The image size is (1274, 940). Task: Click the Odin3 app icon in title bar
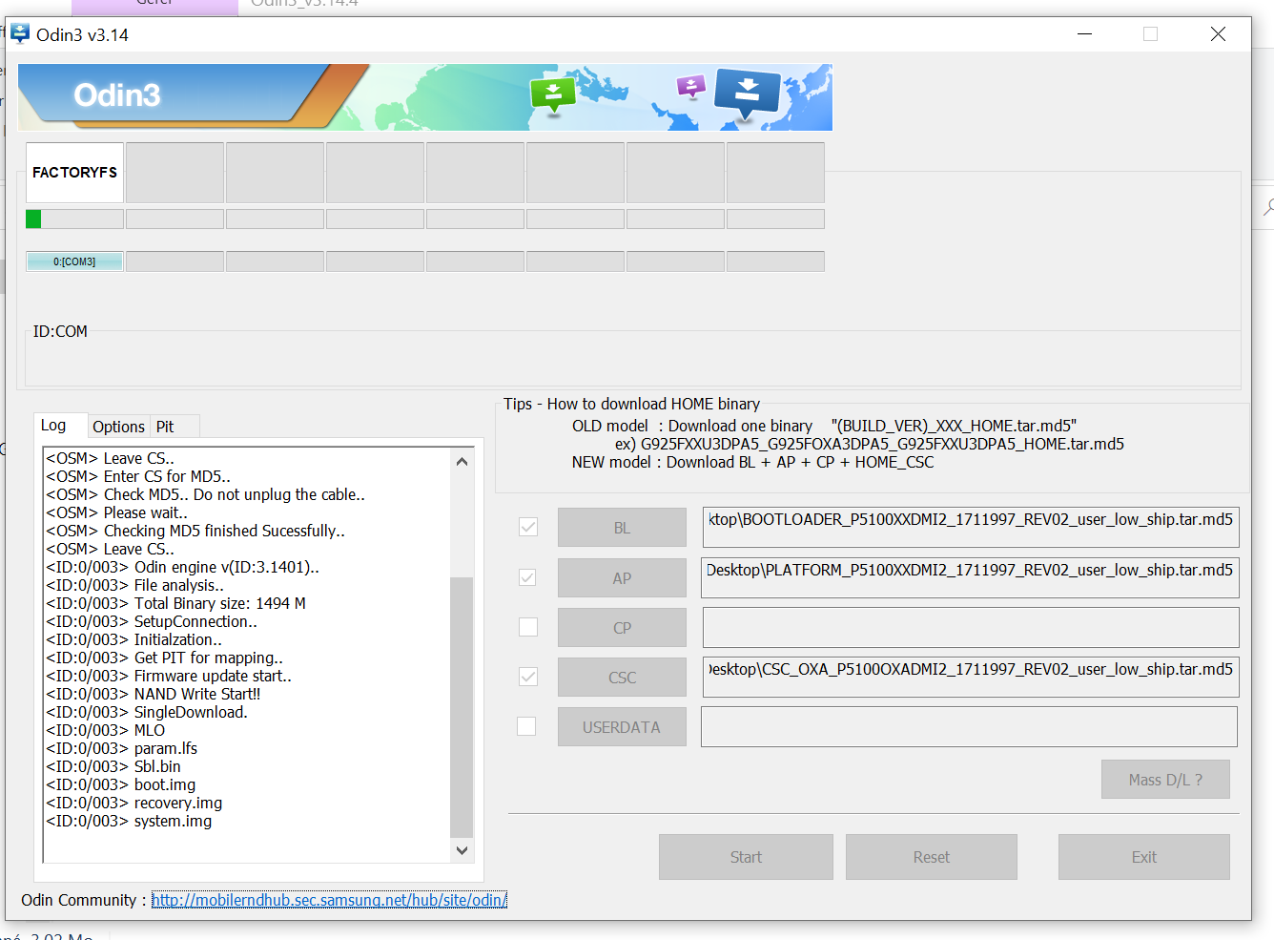tap(20, 34)
